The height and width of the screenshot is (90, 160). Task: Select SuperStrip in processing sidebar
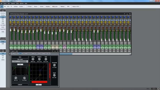(x=3, y=29)
